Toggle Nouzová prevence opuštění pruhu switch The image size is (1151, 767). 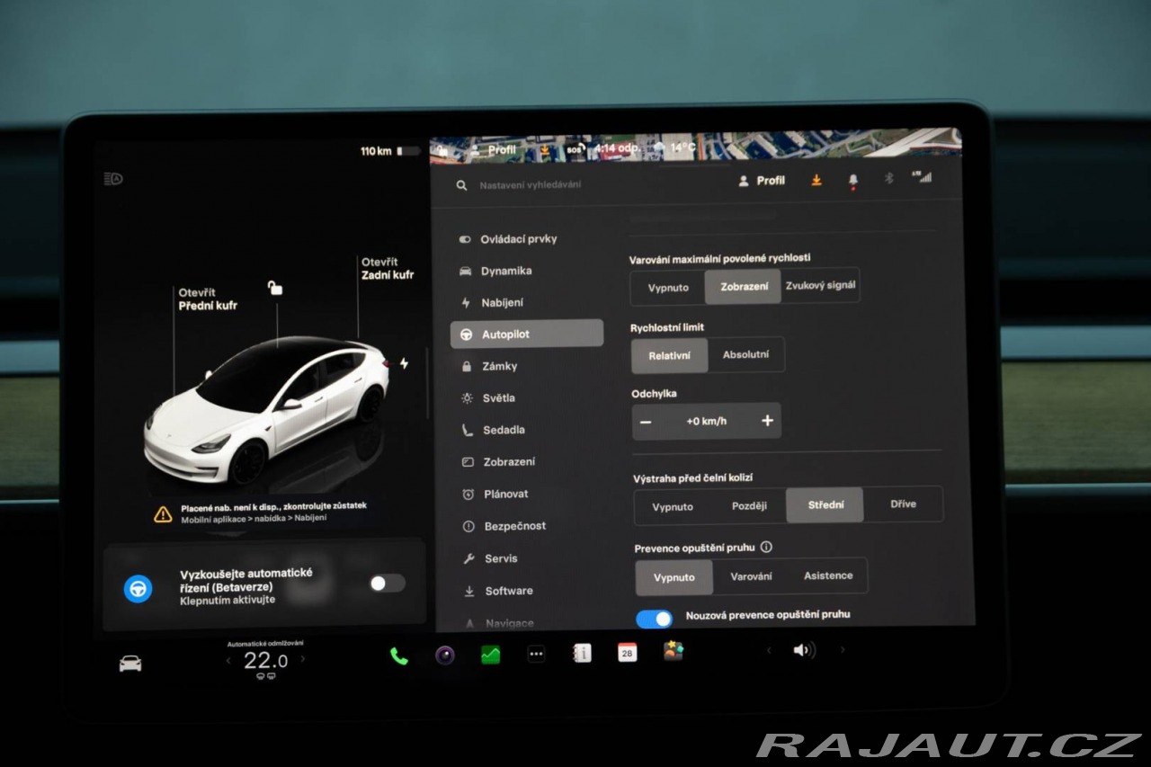[x=655, y=619]
